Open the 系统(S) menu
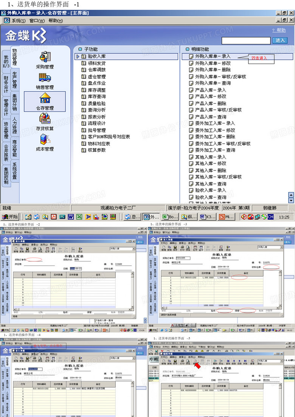Viewport: 295px width, 417px height. [19, 20]
